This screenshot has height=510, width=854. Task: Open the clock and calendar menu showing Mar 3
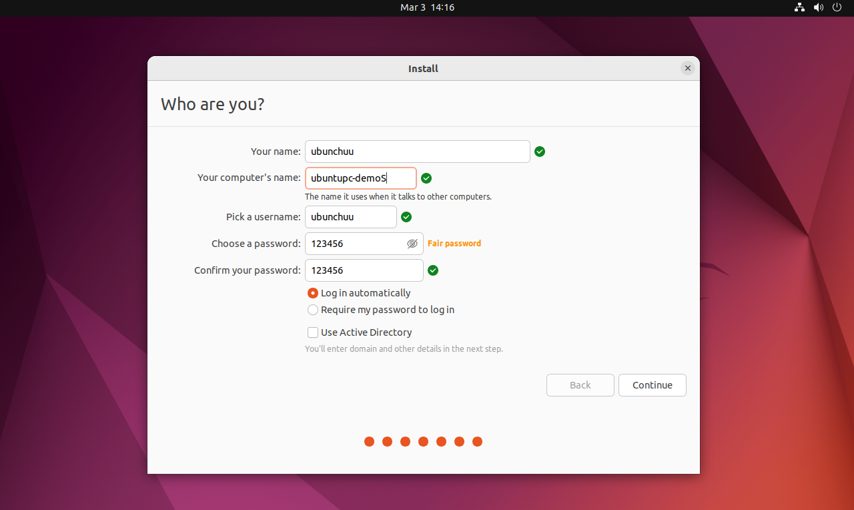pos(427,7)
